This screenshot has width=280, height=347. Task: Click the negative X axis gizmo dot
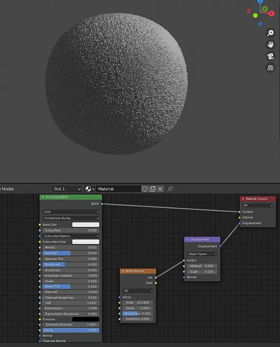[249, 11]
